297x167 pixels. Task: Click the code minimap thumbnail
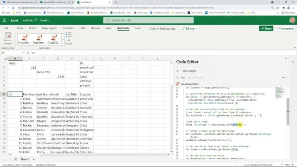tap(280, 93)
